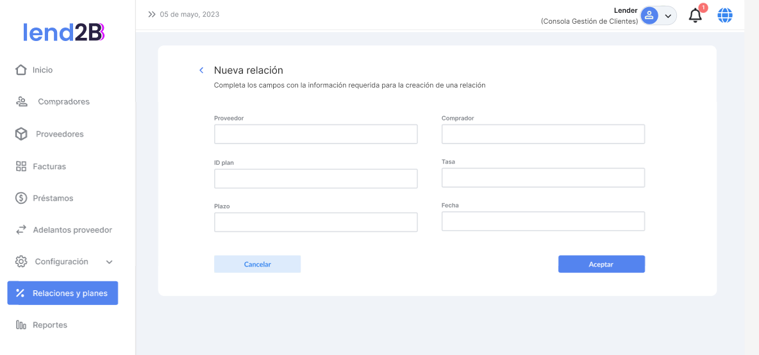Image resolution: width=759 pixels, height=355 pixels.
Task: Click the Lender user avatar icon
Action: tap(649, 15)
